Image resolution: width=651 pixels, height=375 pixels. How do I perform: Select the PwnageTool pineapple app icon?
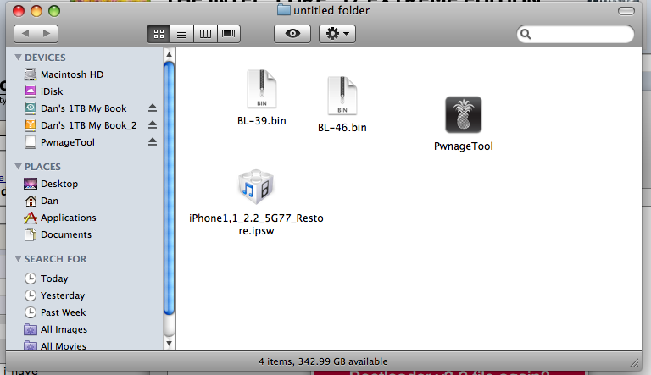point(464,115)
